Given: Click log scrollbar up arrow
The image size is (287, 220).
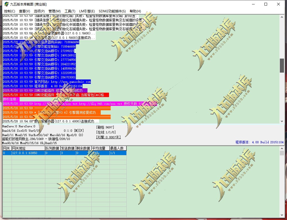Looking at the screenshot, I should pos(282,17).
